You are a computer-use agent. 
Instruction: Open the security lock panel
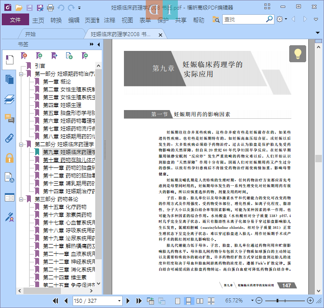click(x=10, y=158)
